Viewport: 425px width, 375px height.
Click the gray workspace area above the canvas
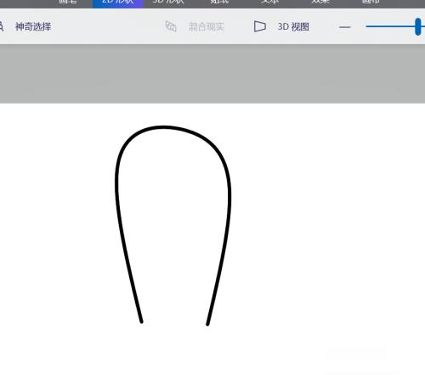212,74
